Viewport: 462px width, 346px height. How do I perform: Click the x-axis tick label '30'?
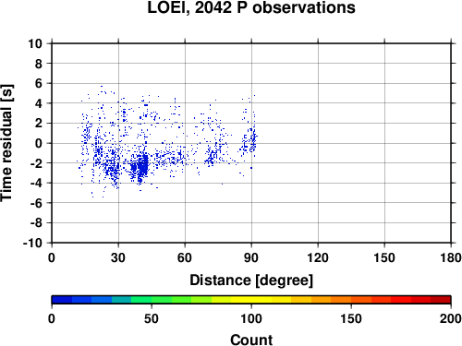click(118, 257)
